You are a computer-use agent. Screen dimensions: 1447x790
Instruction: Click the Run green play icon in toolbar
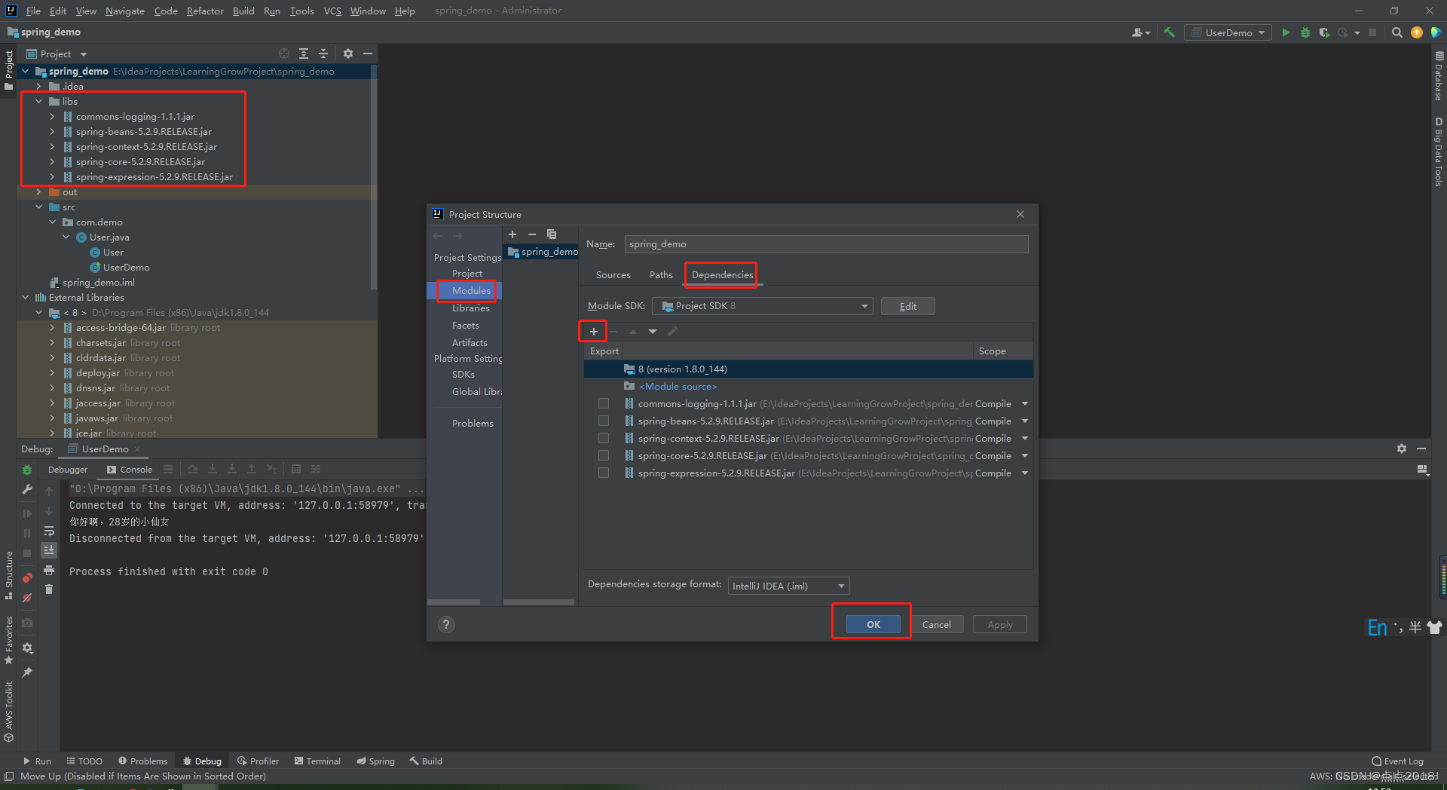coord(1286,32)
